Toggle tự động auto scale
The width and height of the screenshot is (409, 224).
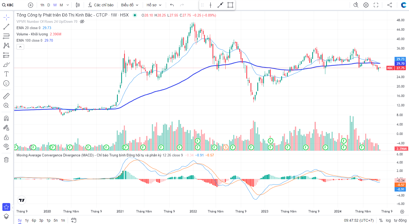pos(400,220)
